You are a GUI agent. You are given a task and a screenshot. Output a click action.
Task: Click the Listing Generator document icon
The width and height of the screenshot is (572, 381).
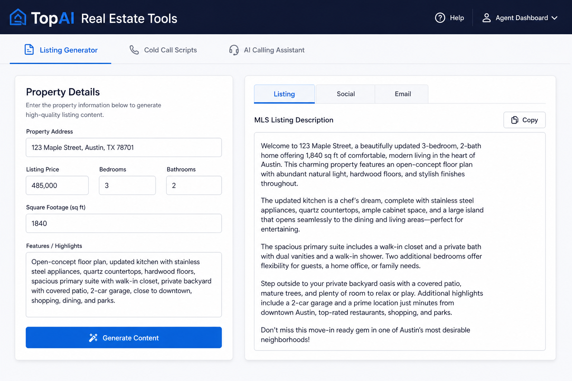coord(29,49)
